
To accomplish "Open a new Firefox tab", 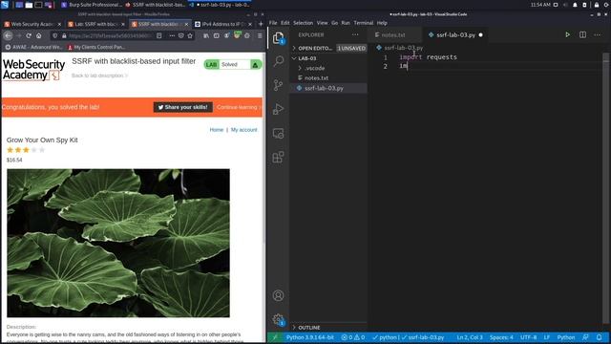I will coord(261,24).
